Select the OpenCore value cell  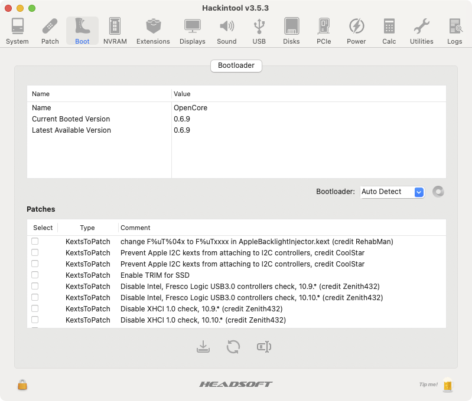[190, 107]
